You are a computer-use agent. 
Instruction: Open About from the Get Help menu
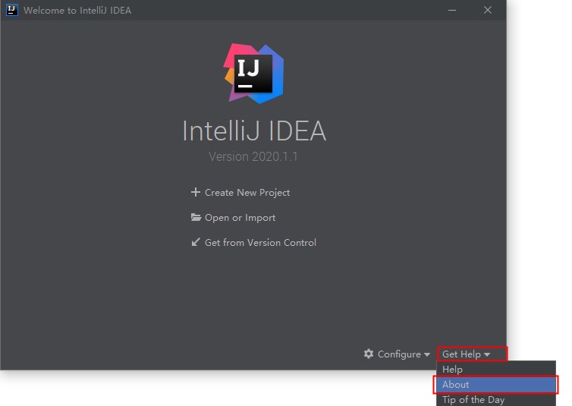(x=456, y=385)
